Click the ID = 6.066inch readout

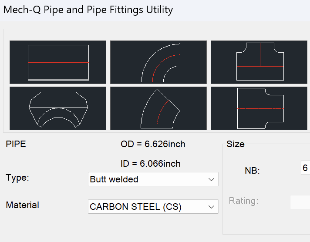(x=151, y=164)
